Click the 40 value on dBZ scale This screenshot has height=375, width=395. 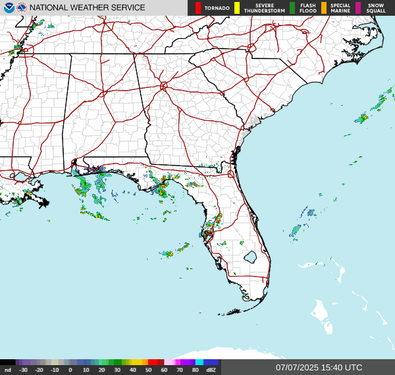[133, 370]
